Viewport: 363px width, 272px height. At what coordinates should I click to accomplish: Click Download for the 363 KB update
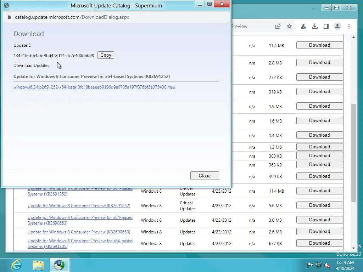319,164
